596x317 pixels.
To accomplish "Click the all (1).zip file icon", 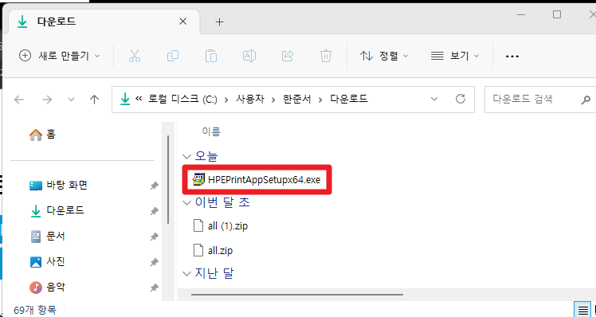I will click(x=198, y=225).
